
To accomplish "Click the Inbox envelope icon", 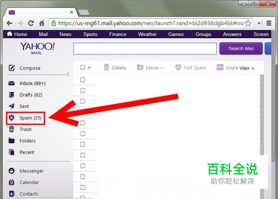I will [x=12, y=83].
